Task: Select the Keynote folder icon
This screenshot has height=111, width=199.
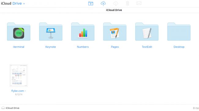Action: (51, 32)
